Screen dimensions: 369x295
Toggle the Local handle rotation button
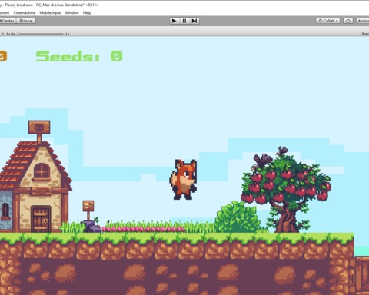[x=26, y=21]
